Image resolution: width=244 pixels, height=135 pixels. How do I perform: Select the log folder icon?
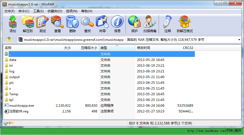click(6, 71)
